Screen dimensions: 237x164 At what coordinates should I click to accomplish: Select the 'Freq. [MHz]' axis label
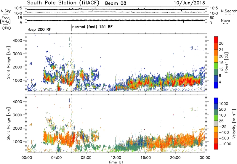pos(5,20)
